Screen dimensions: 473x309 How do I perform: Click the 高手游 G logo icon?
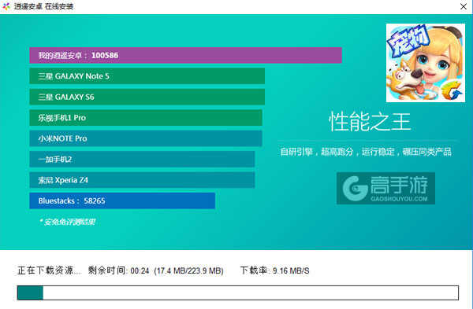pos(355,189)
